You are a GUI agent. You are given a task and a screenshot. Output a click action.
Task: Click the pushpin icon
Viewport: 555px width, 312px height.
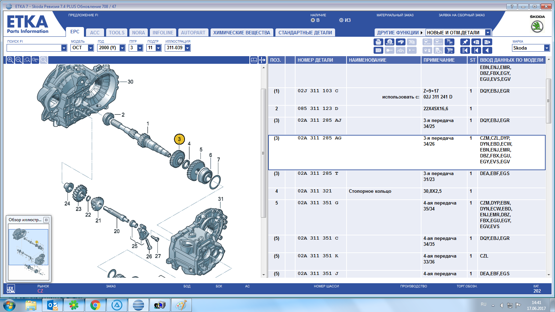pos(465,42)
